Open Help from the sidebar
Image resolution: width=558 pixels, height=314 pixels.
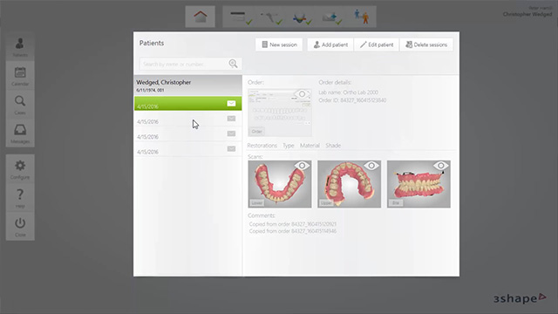tap(20, 198)
